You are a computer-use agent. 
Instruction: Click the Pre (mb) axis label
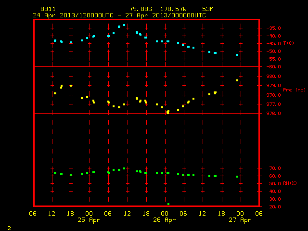(294, 90)
